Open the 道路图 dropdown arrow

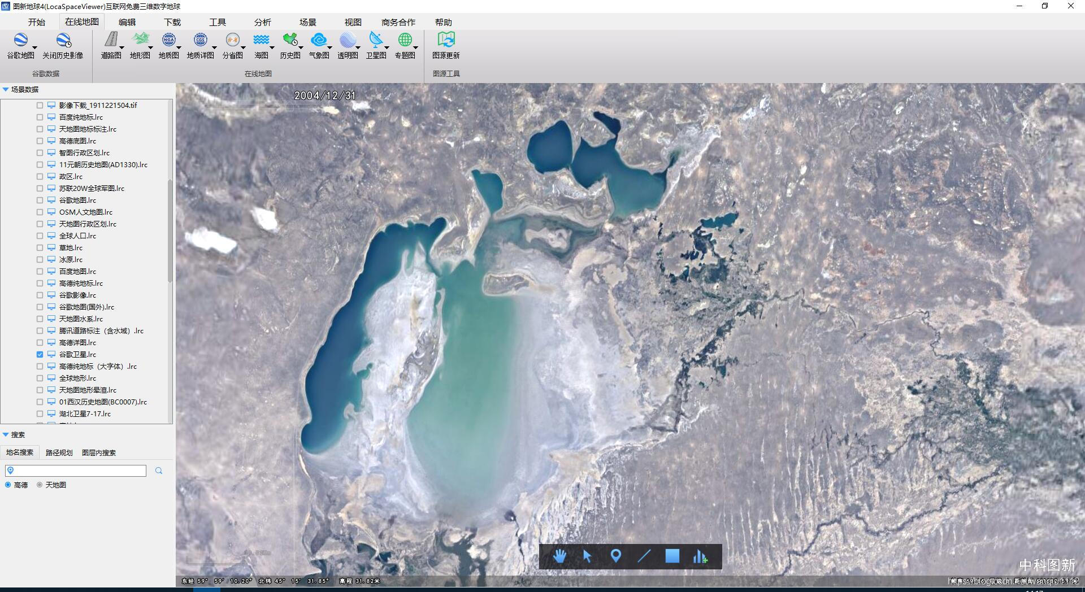122,47
